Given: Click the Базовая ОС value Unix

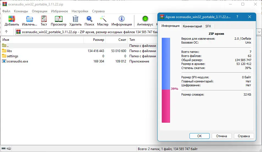Looking at the screenshot, I should pyautogui.click(x=248, y=42).
